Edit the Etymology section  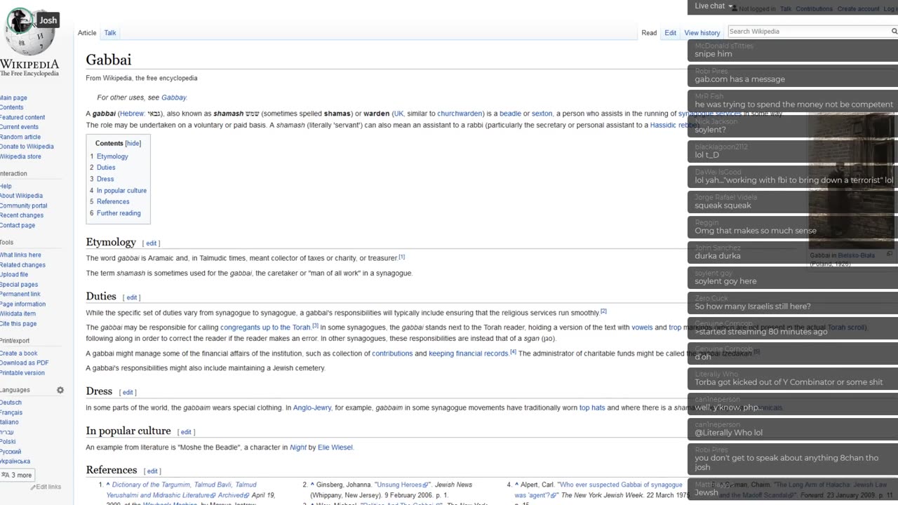(x=151, y=243)
